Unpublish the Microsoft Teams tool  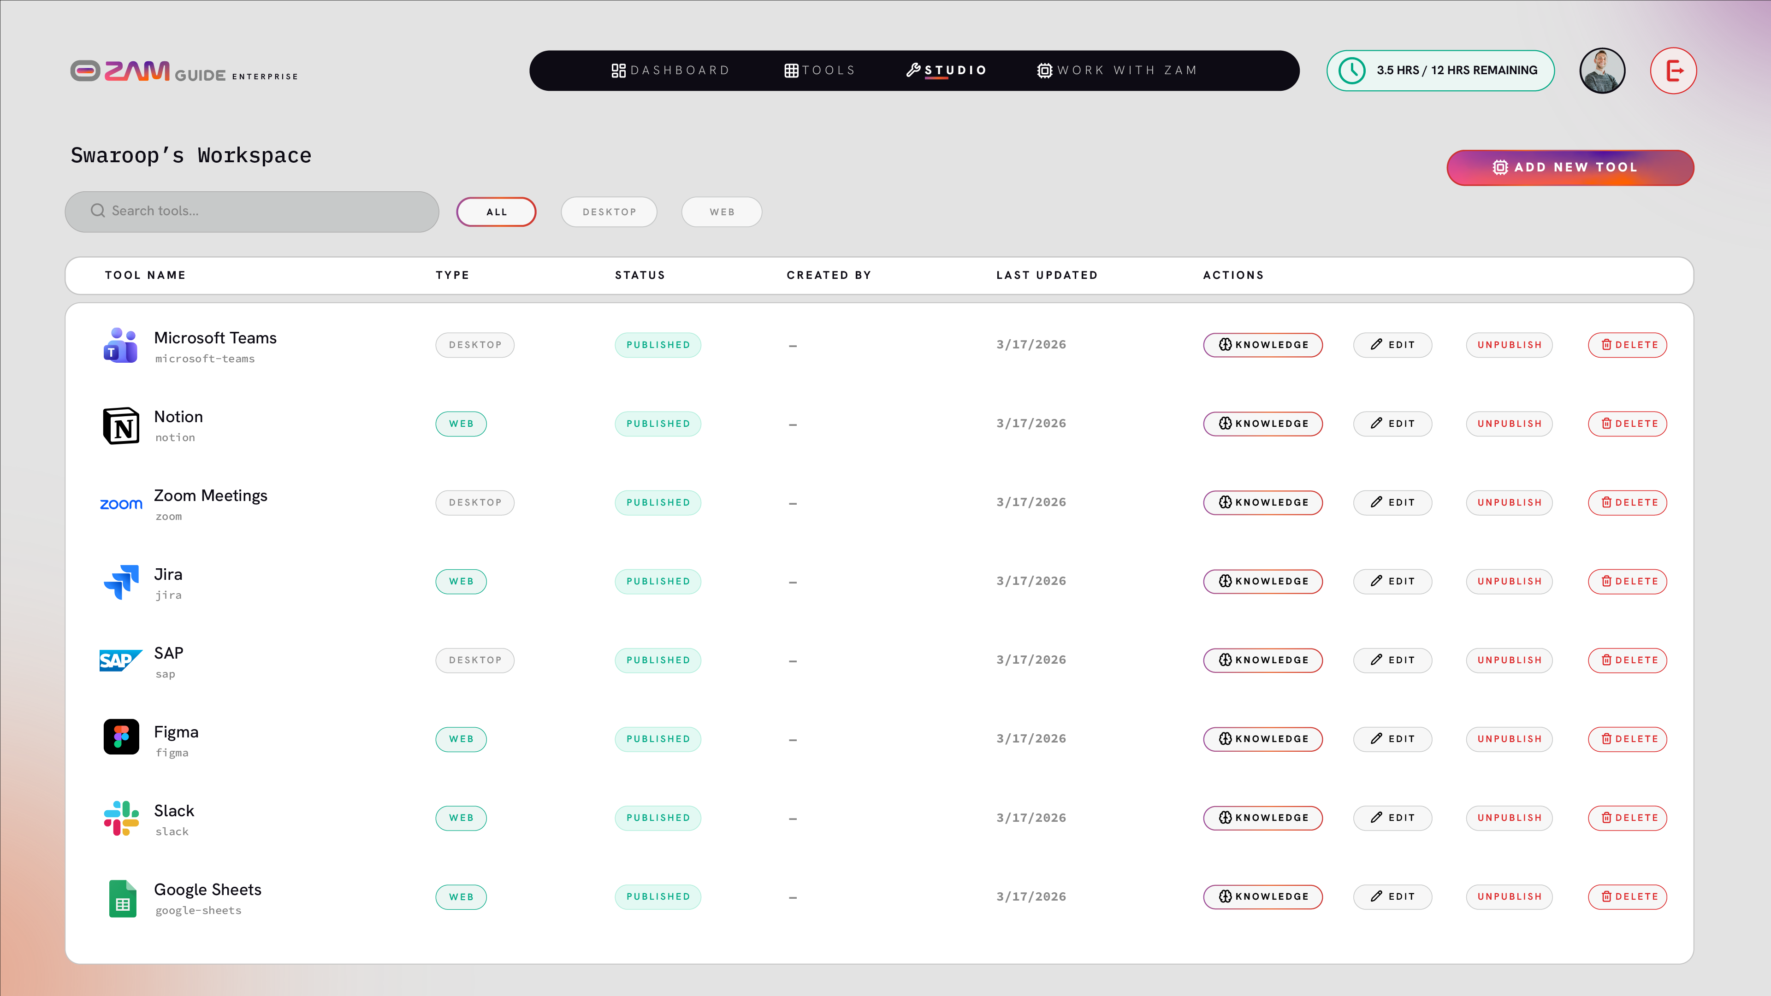1509,345
